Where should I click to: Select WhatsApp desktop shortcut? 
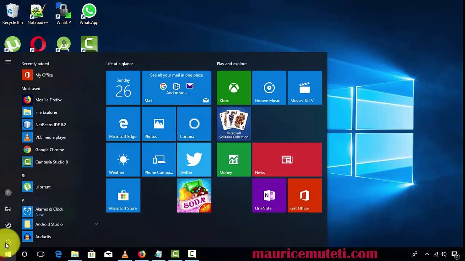click(89, 14)
